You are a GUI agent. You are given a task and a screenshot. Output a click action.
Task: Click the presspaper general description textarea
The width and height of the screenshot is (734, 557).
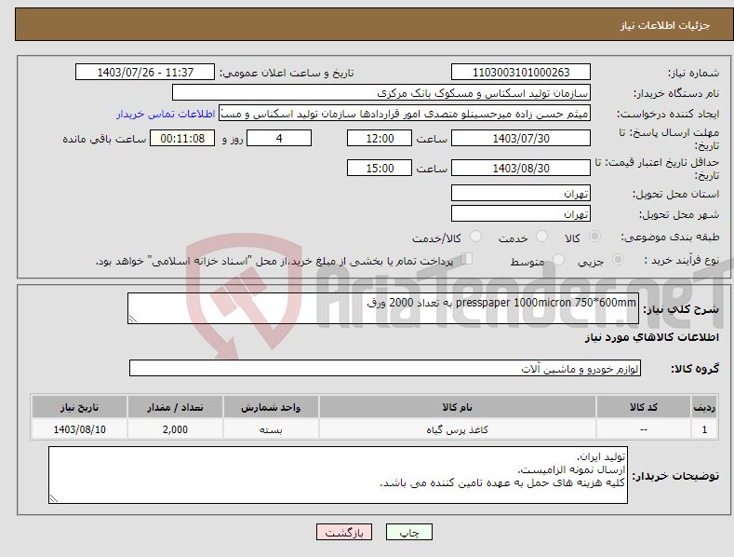coord(383,308)
